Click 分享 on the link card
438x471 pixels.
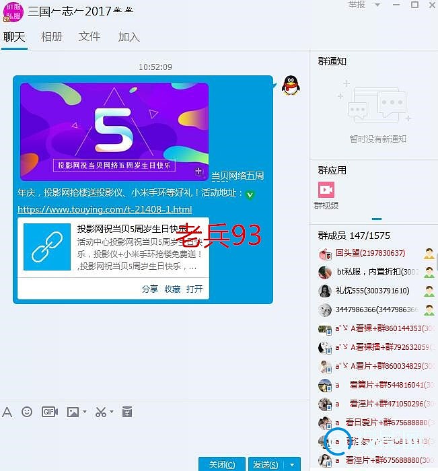150,289
